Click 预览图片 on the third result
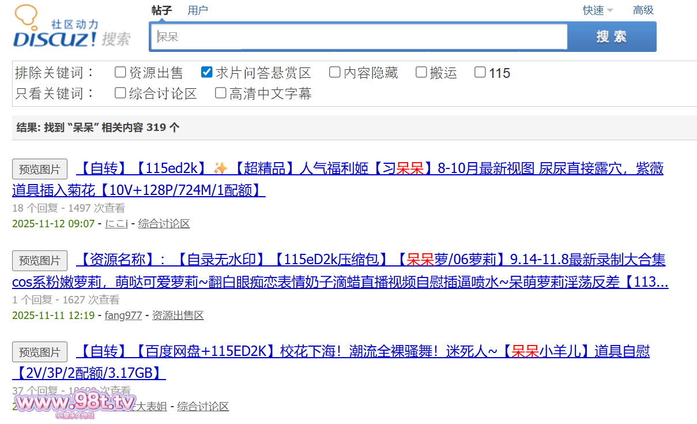Screen dimensions: 697x424 pyautogui.click(x=40, y=352)
